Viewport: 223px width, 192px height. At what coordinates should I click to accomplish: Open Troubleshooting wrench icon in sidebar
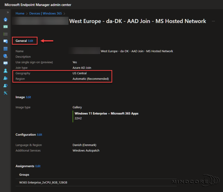(5, 93)
